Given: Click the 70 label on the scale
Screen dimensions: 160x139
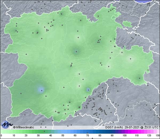Looking at the screenshot, I should (87, 136).
